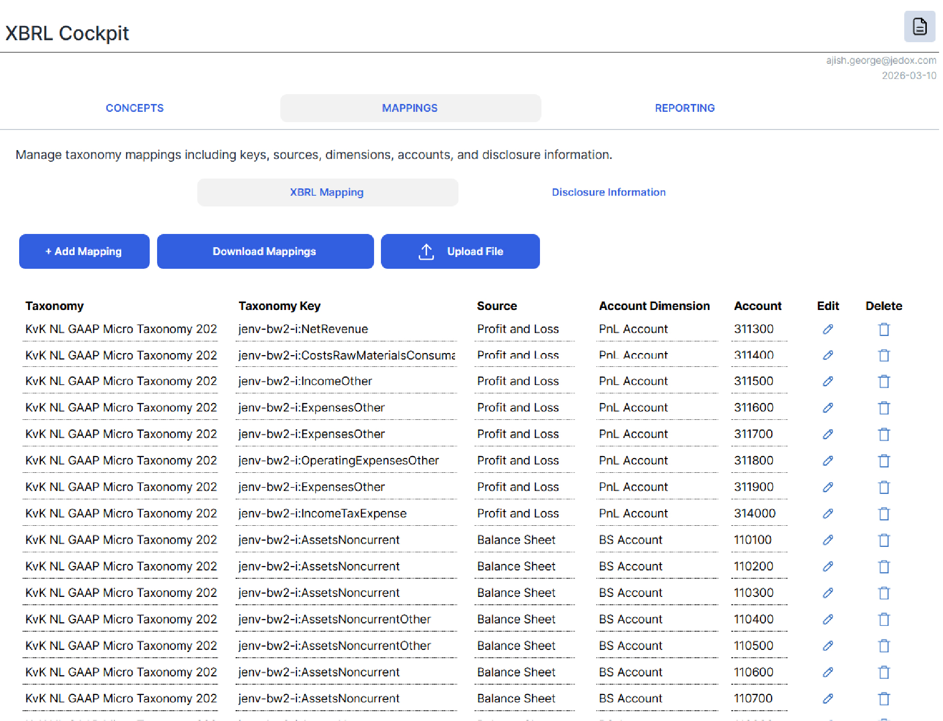Click the + Add Mapping button

point(84,251)
